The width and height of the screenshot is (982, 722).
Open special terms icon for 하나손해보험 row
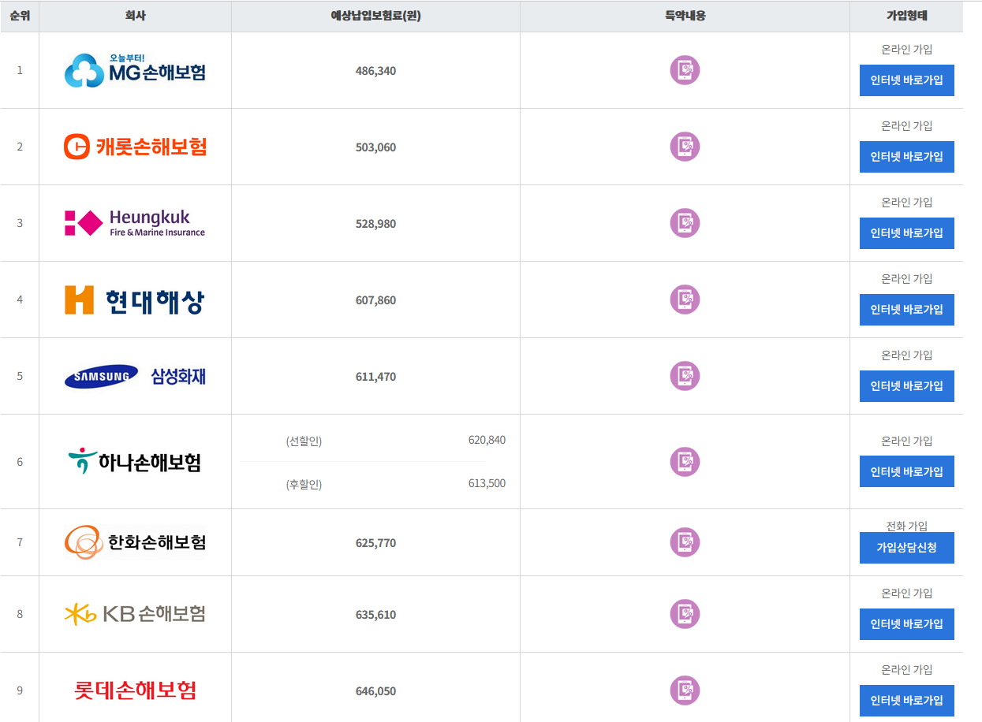coord(685,461)
